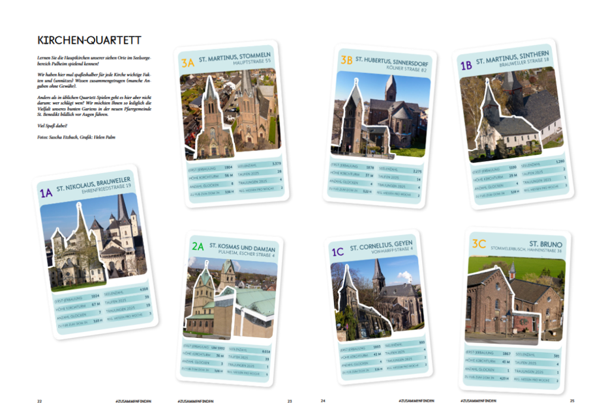Click the title "ST. NIKOLAUS, BRAUWEILER"
The image size is (606, 403).
click(x=93, y=184)
